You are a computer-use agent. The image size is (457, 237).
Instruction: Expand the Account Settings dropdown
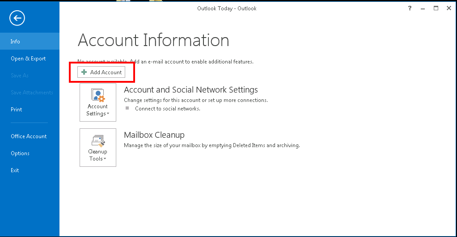98,102
